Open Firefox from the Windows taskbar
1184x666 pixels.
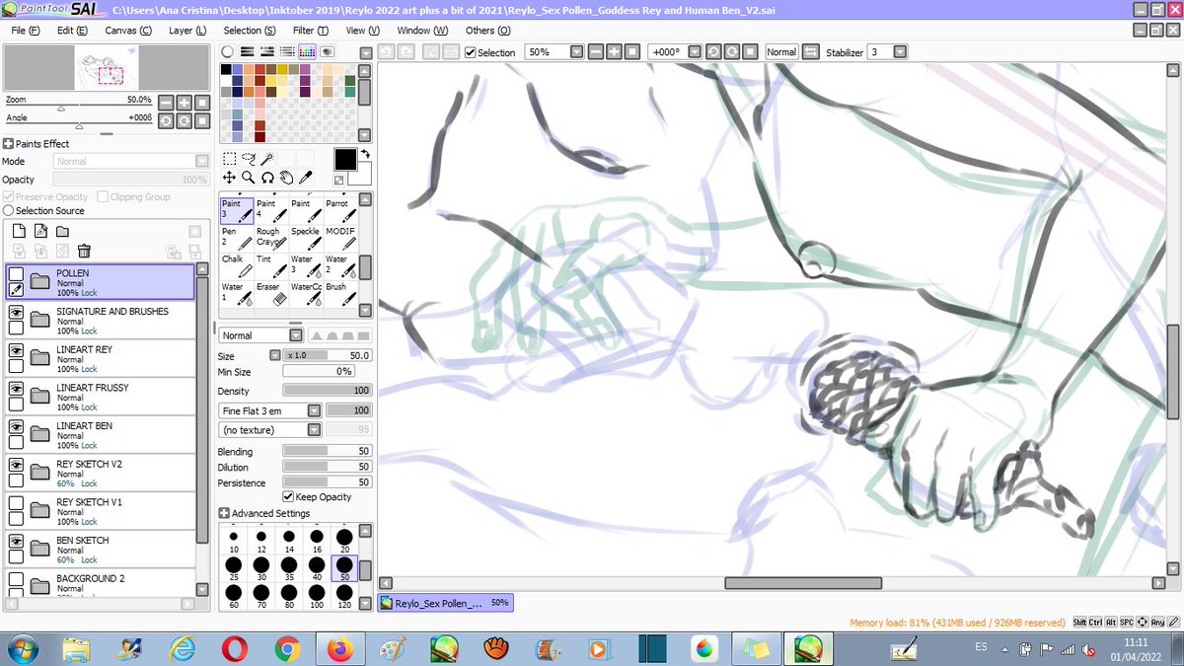[339, 648]
